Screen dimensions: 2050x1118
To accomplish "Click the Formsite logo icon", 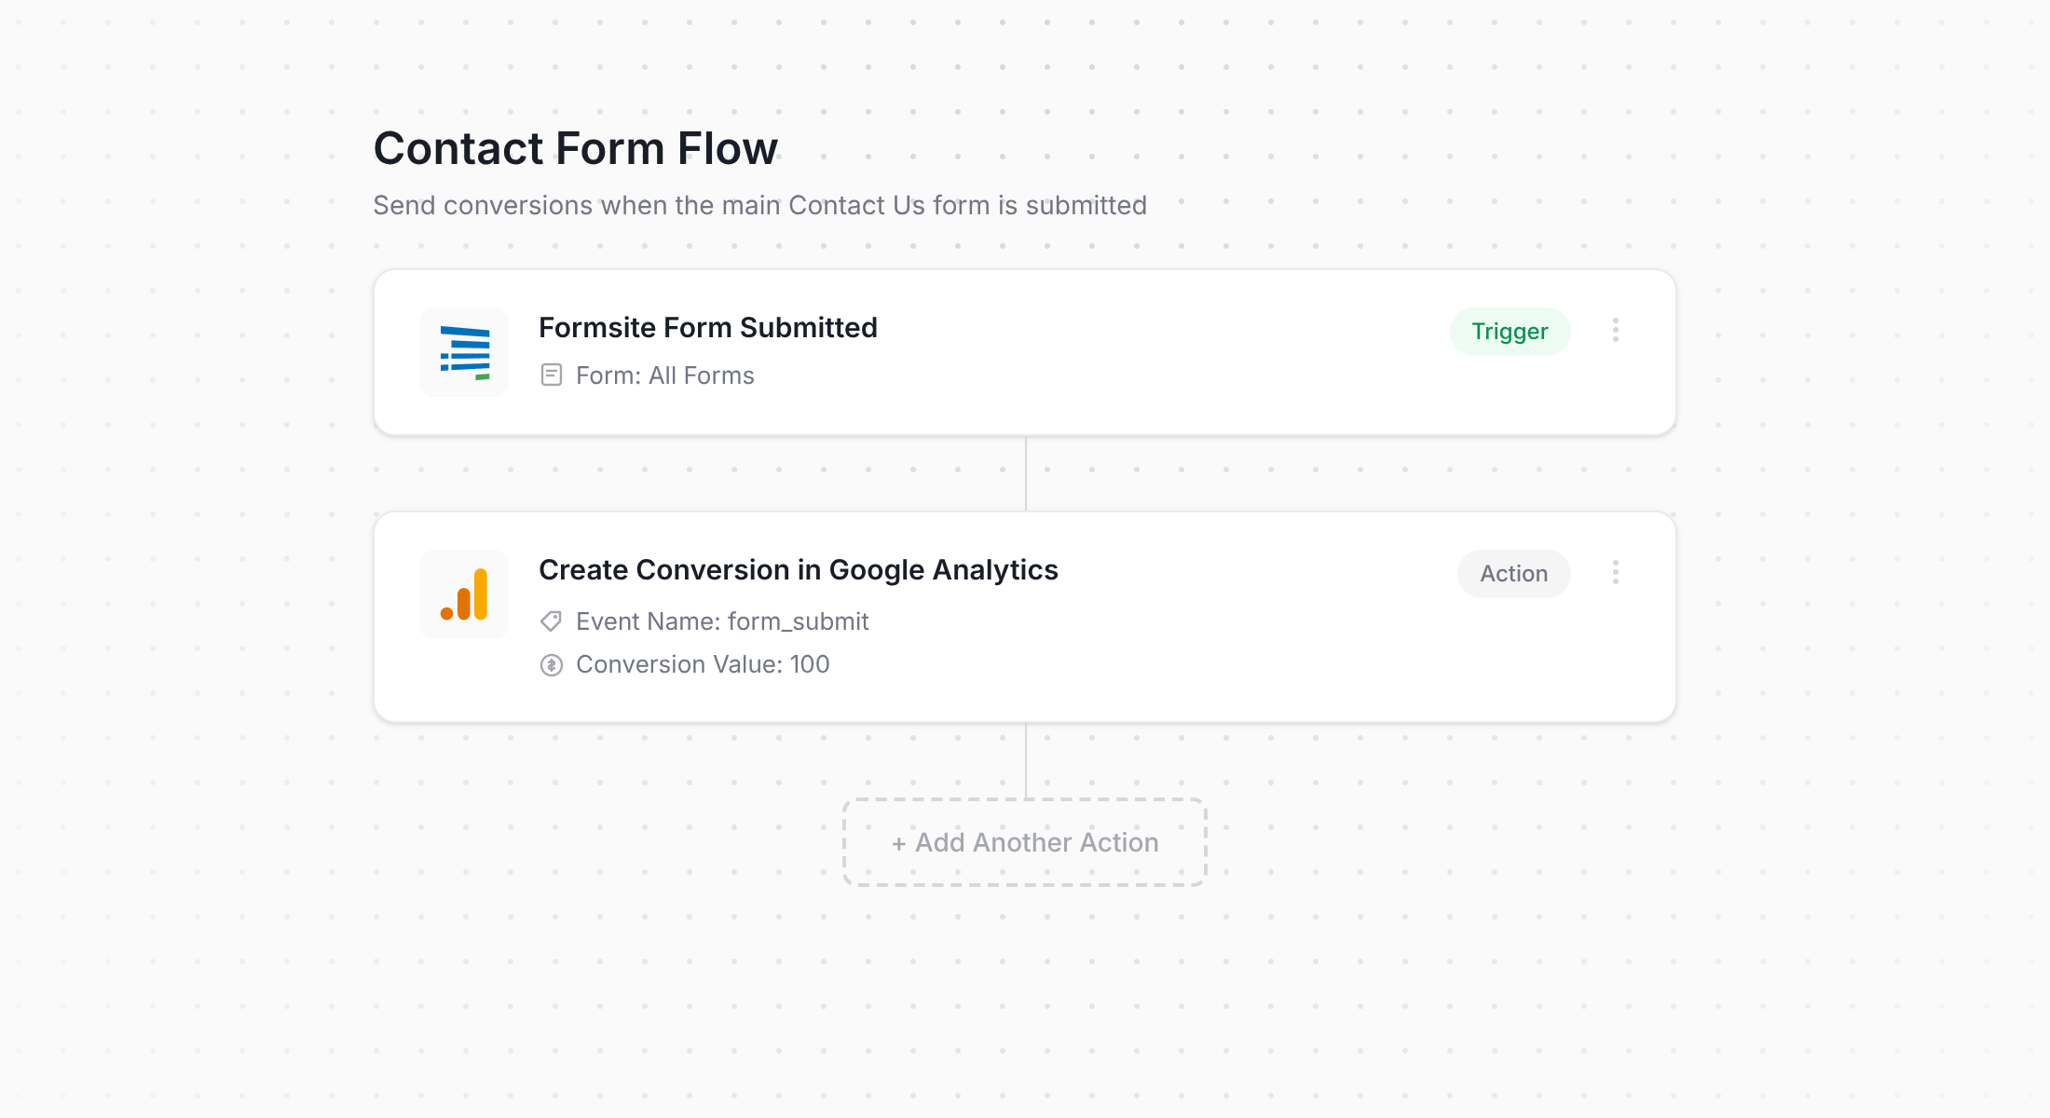I will click(463, 351).
